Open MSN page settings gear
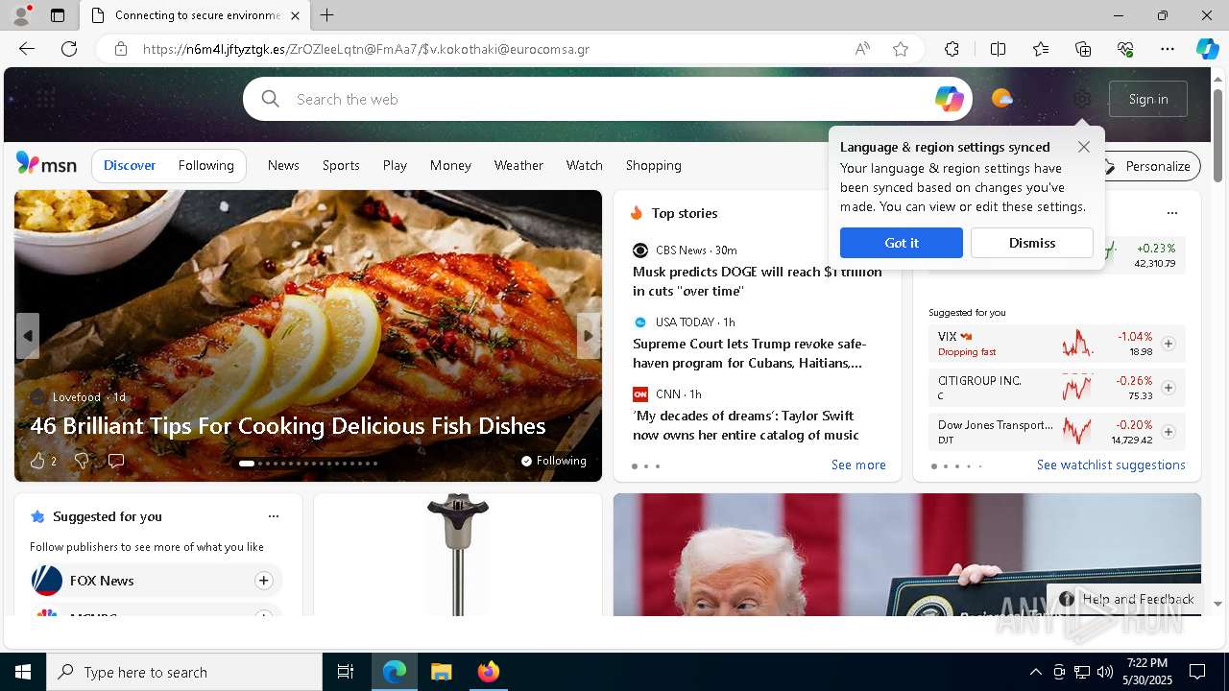Screen dimensions: 1229x691 click(1082, 99)
